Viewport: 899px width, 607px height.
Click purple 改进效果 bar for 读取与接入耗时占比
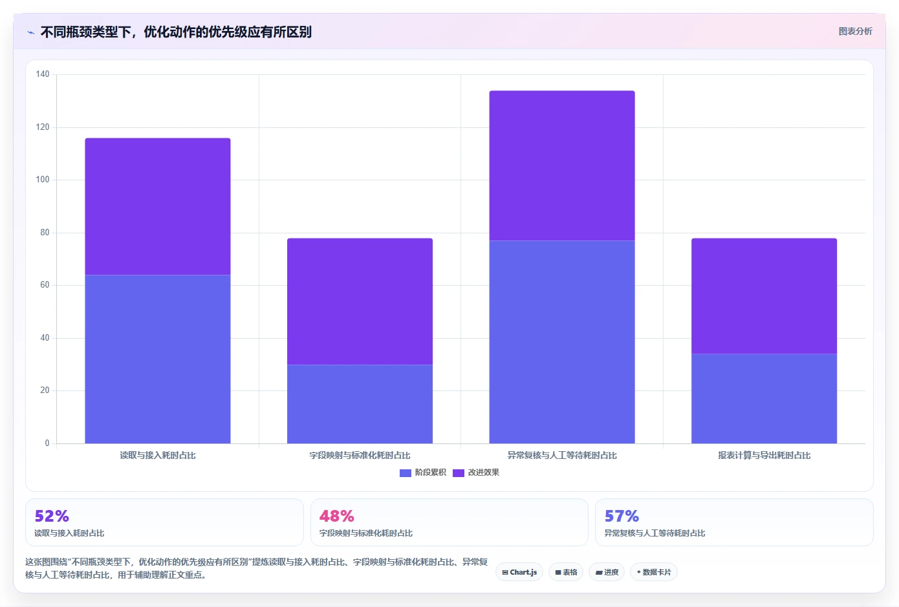coord(158,206)
